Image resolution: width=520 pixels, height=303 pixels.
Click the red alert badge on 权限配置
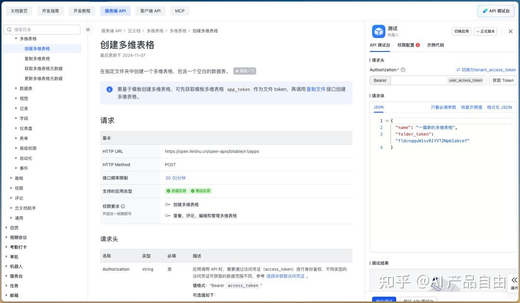click(417, 45)
